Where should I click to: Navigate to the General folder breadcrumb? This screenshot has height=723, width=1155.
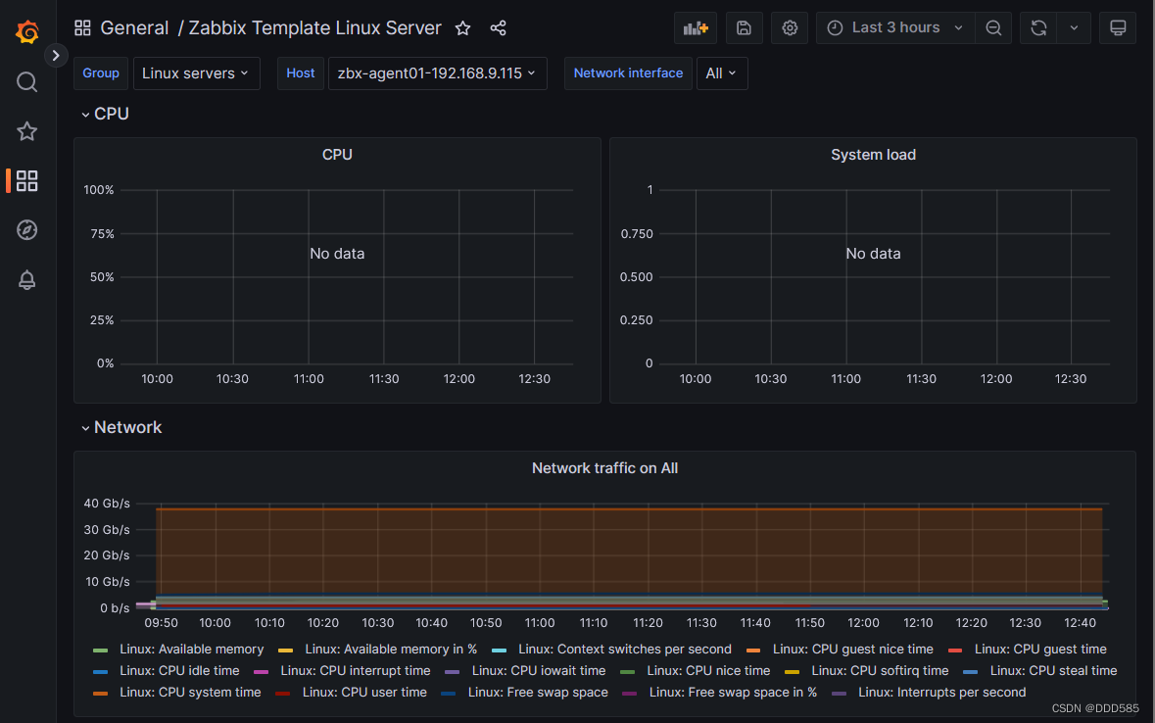[x=134, y=27]
